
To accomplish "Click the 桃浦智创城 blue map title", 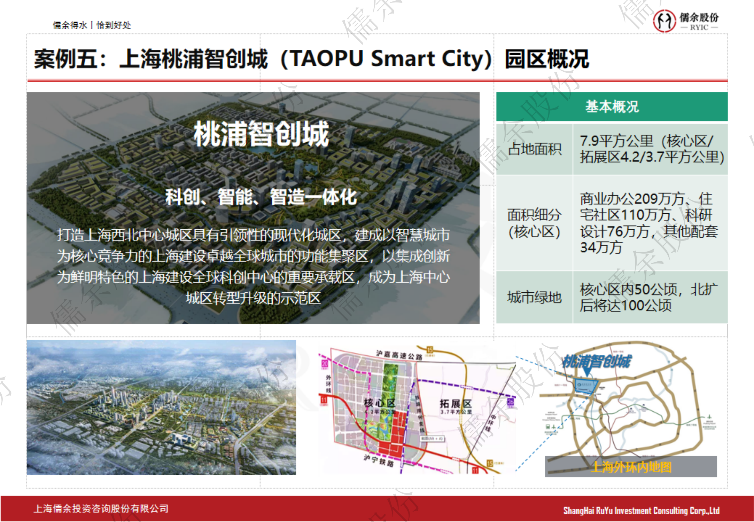I will [x=597, y=361].
